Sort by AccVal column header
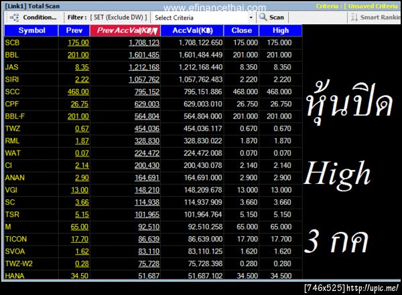This screenshot has width=402, height=295. (192, 31)
